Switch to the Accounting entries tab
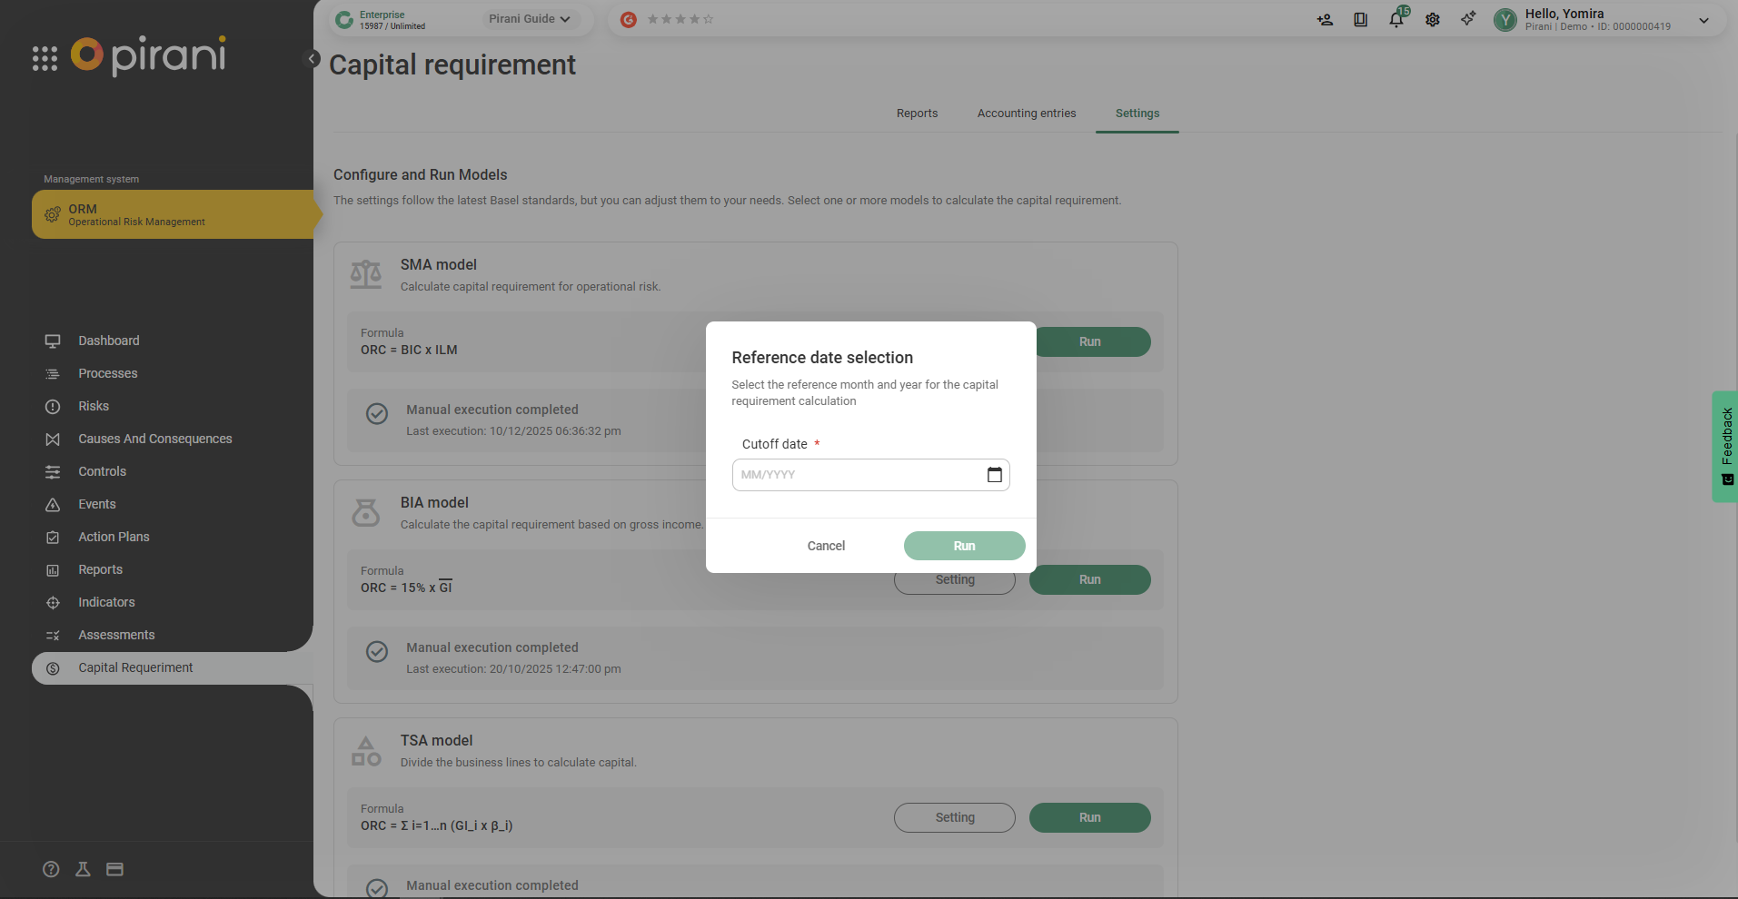The image size is (1738, 899). 1026,114
